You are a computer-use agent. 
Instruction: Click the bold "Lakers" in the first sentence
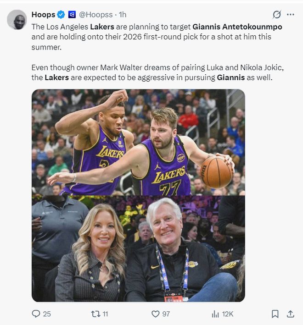pos(102,27)
